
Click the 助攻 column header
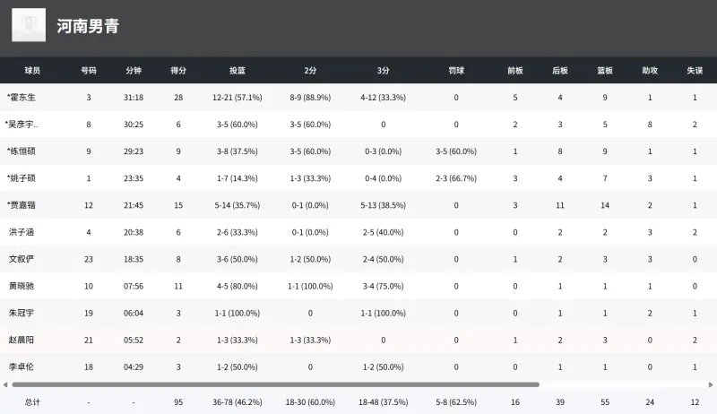click(650, 71)
